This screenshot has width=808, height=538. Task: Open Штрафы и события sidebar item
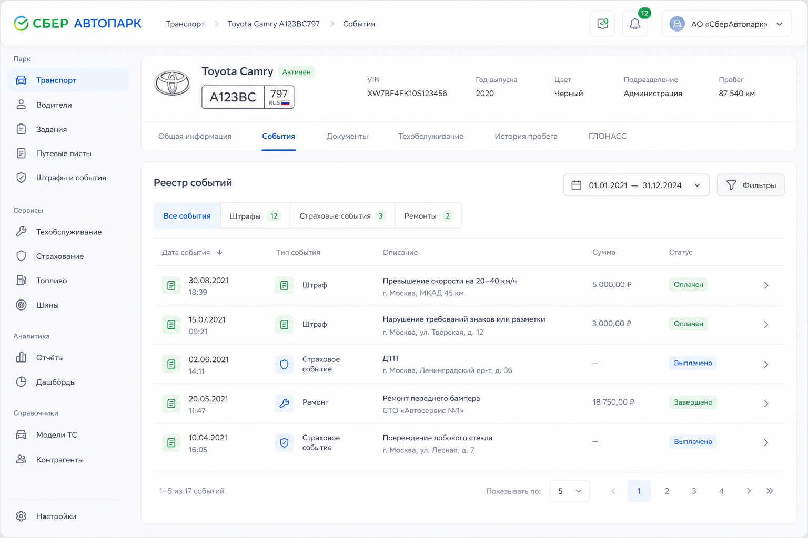(x=68, y=178)
